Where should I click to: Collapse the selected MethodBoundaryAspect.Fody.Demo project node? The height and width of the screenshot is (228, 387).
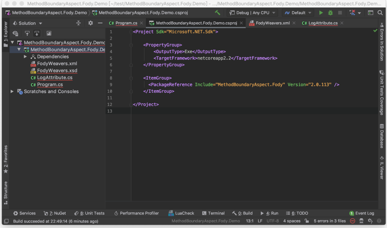(x=19, y=49)
